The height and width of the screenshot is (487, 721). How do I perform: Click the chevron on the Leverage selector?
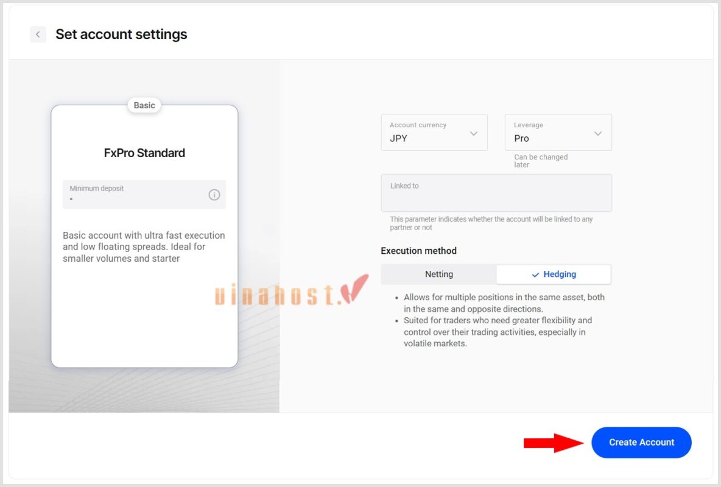(599, 132)
